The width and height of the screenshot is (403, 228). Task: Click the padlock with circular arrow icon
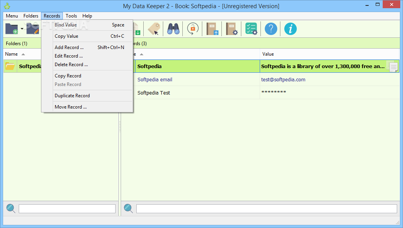(193, 29)
